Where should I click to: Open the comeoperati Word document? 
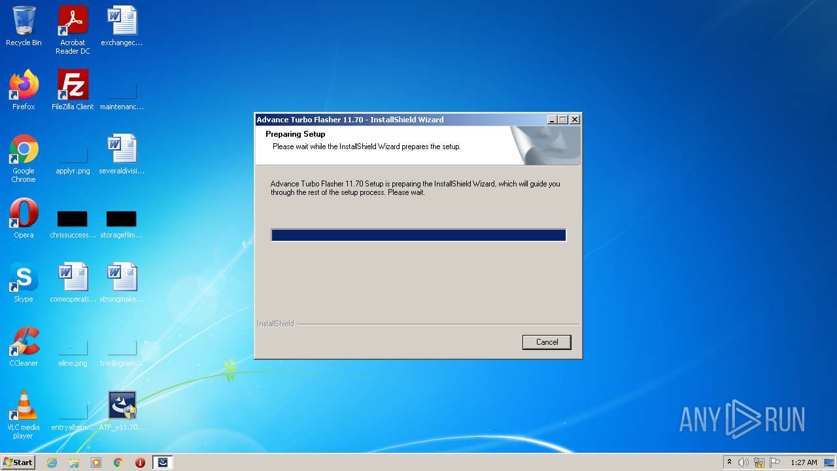click(73, 283)
